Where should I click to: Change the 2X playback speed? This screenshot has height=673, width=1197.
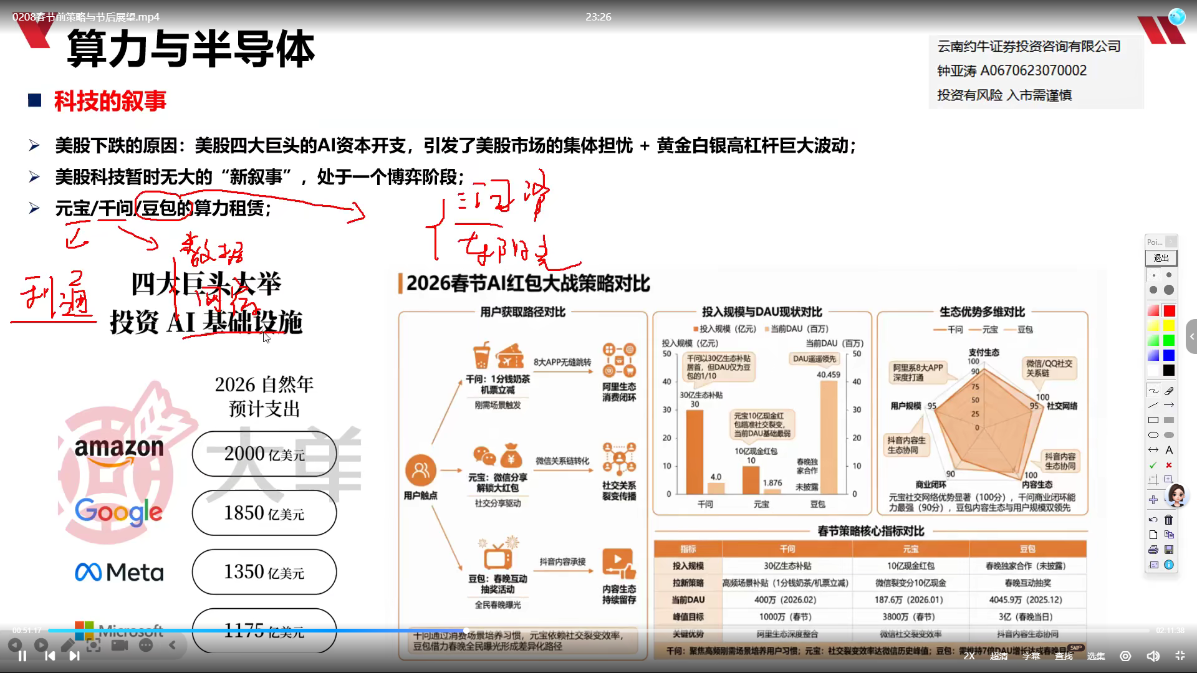click(x=969, y=656)
